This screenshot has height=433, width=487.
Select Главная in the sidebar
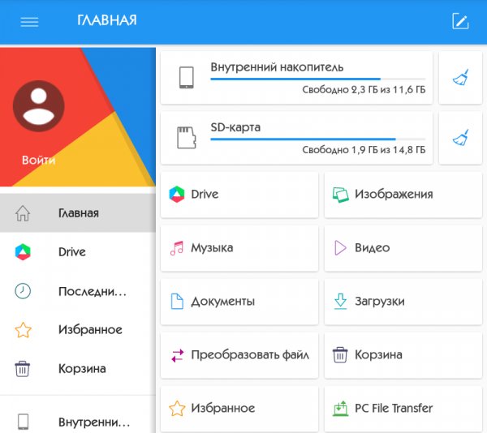(78, 213)
